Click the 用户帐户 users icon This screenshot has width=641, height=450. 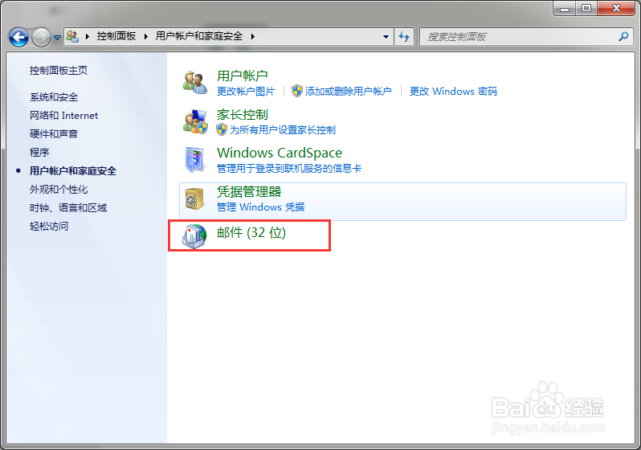(194, 82)
